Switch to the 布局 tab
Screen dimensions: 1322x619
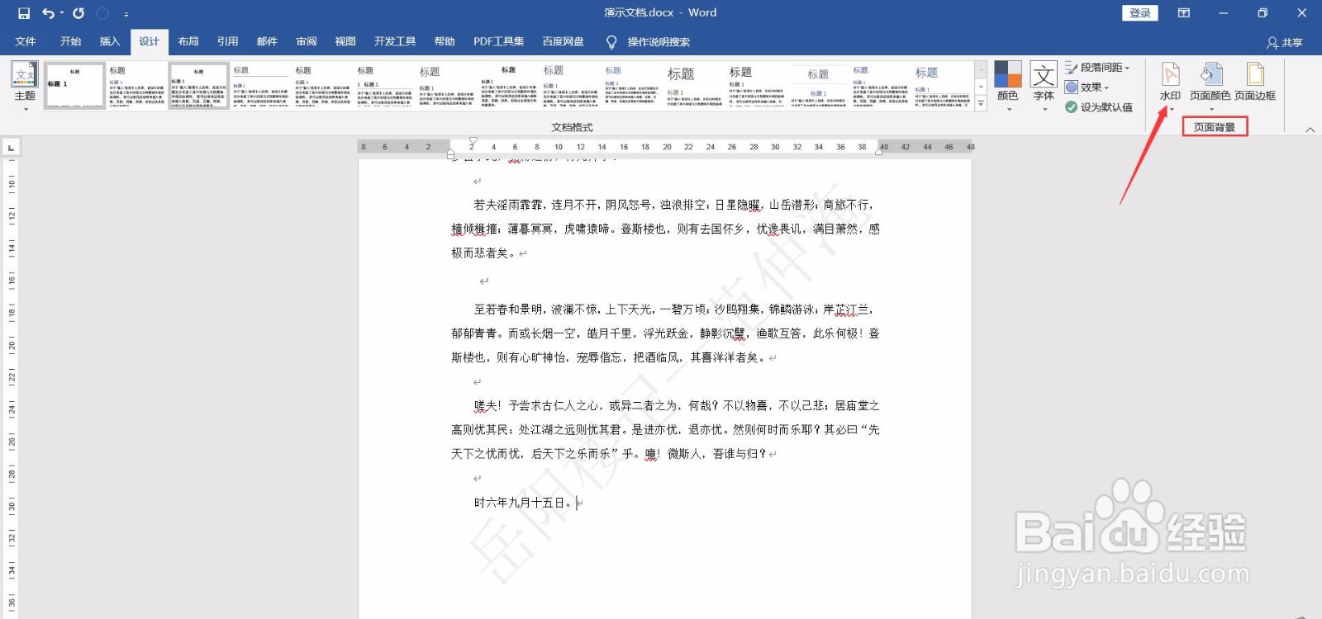pos(188,41)
